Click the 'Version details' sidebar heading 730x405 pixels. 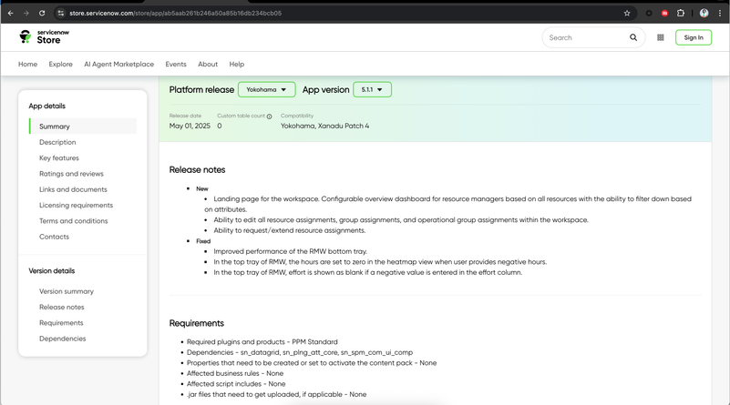click(52, 270)
